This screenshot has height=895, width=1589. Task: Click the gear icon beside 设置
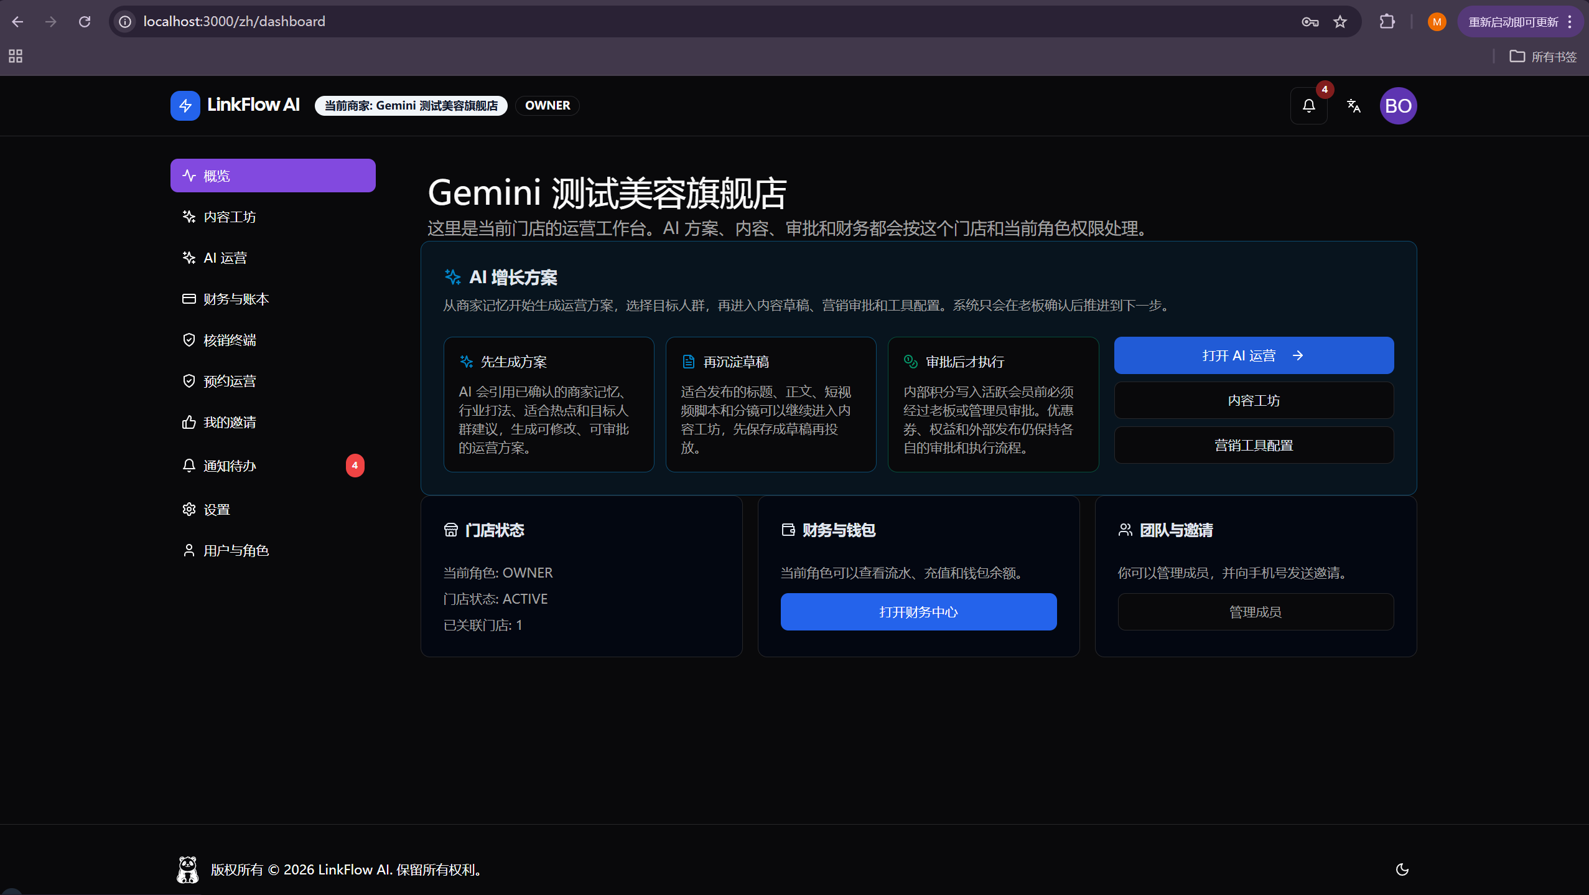(189, 509)
